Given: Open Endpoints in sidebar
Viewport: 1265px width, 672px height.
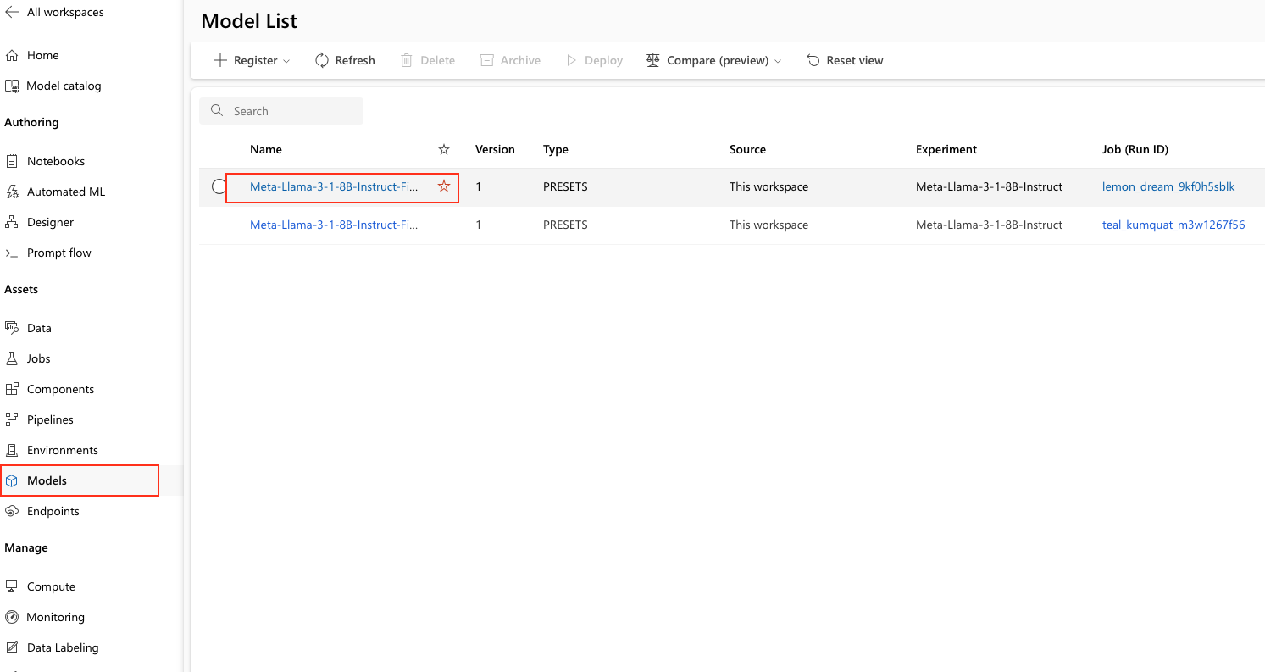Looking at the screenshot, I should [53, 511].
